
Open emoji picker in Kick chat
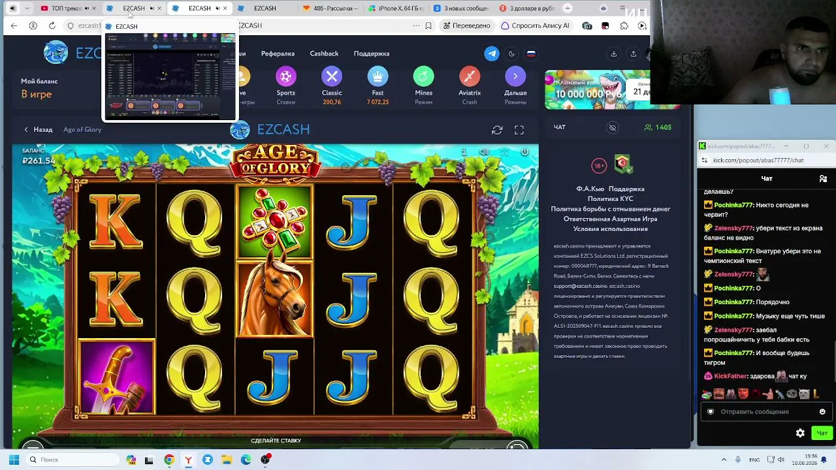coord(822,412)
